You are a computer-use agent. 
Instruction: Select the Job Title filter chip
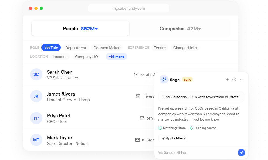tap(51, 48)
